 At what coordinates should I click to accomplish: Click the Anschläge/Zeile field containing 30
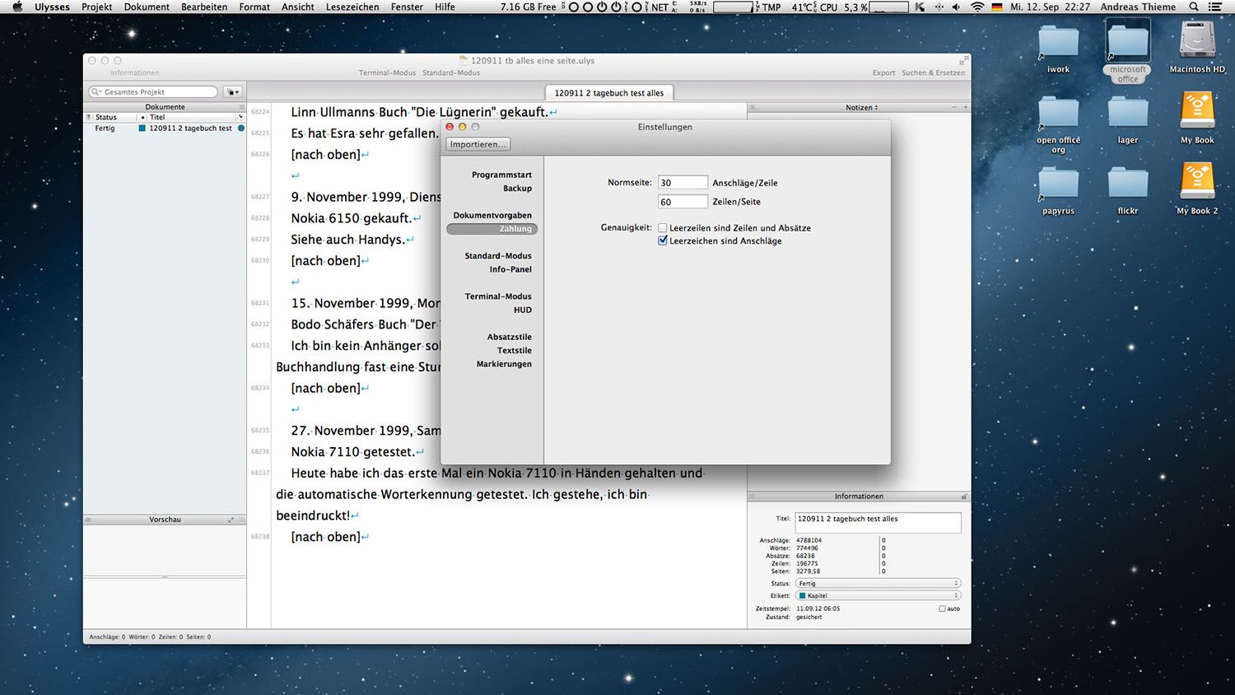tap(683, 183)
